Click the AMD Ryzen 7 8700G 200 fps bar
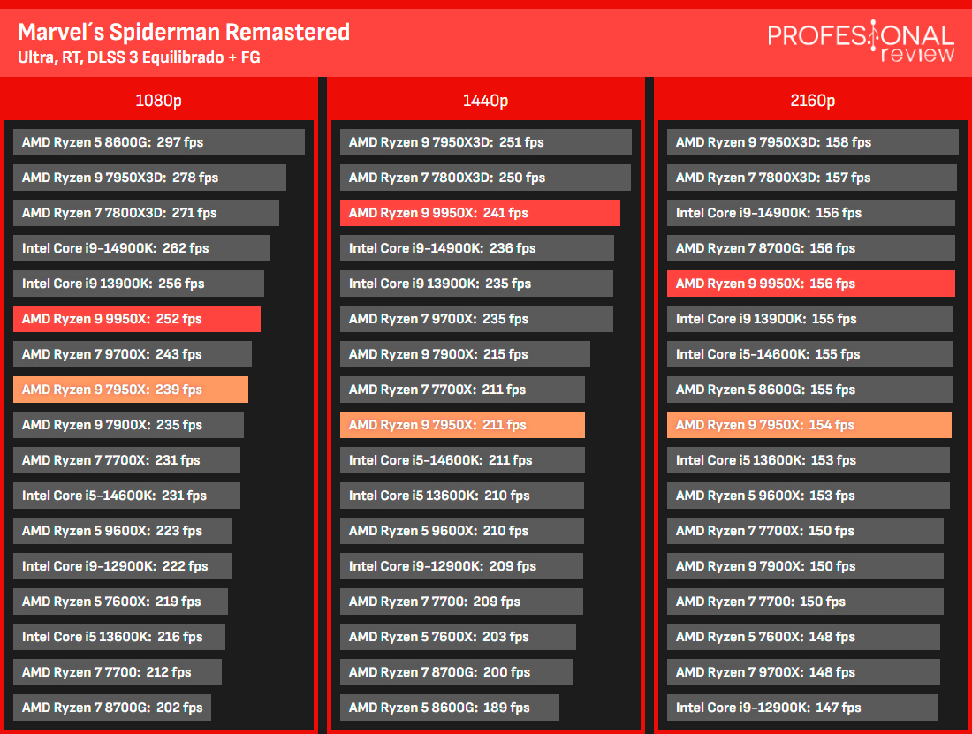 [x=456, y=671]
